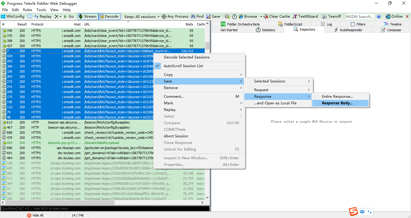
Task: Choose Comment... in the context menu
Action: (199, 96)
